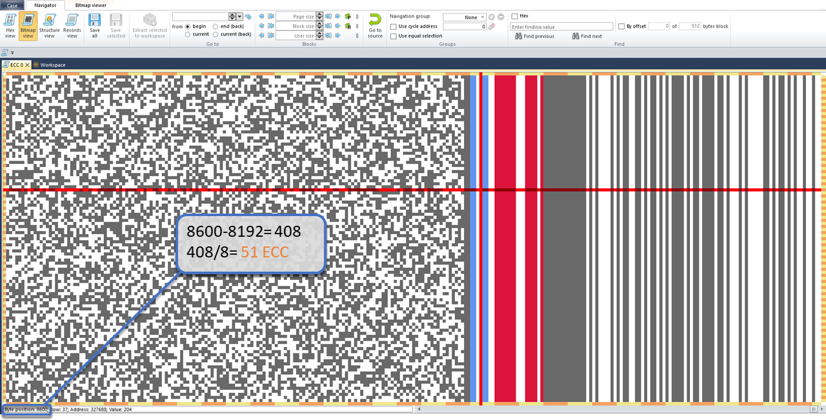Select the Bitmap view icon
This screenshot has height=420, width=826.
[x=28, y=25]
